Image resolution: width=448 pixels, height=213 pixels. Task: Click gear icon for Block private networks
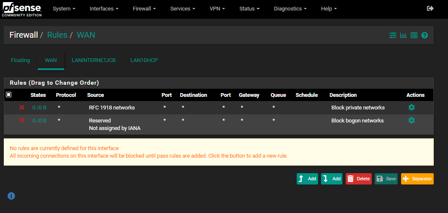(x=412, y=107)
